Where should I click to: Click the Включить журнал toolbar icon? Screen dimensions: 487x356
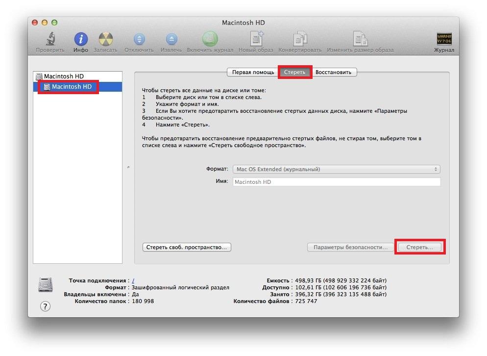pos(210,39)
